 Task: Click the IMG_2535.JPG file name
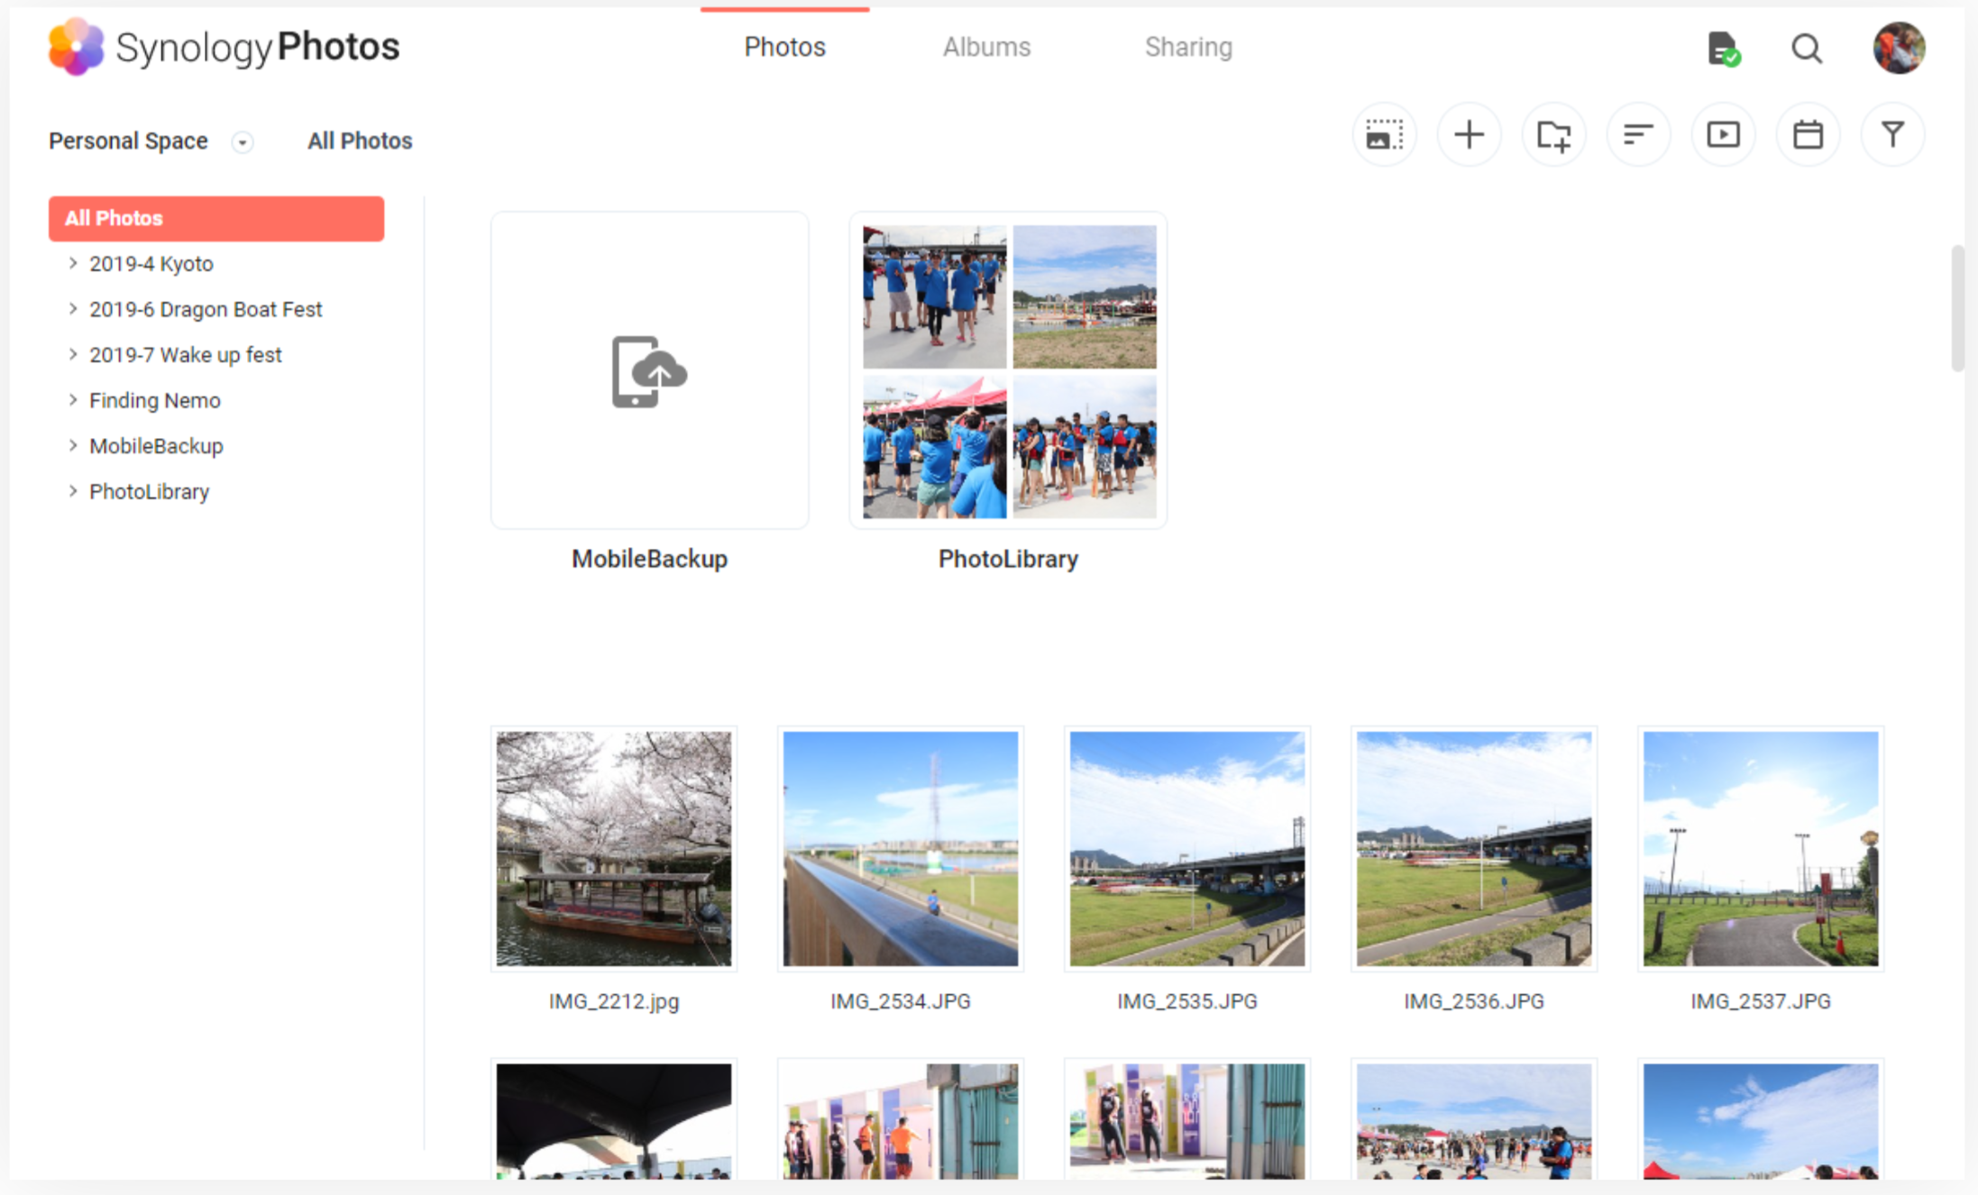(x=1187, y=1001)
